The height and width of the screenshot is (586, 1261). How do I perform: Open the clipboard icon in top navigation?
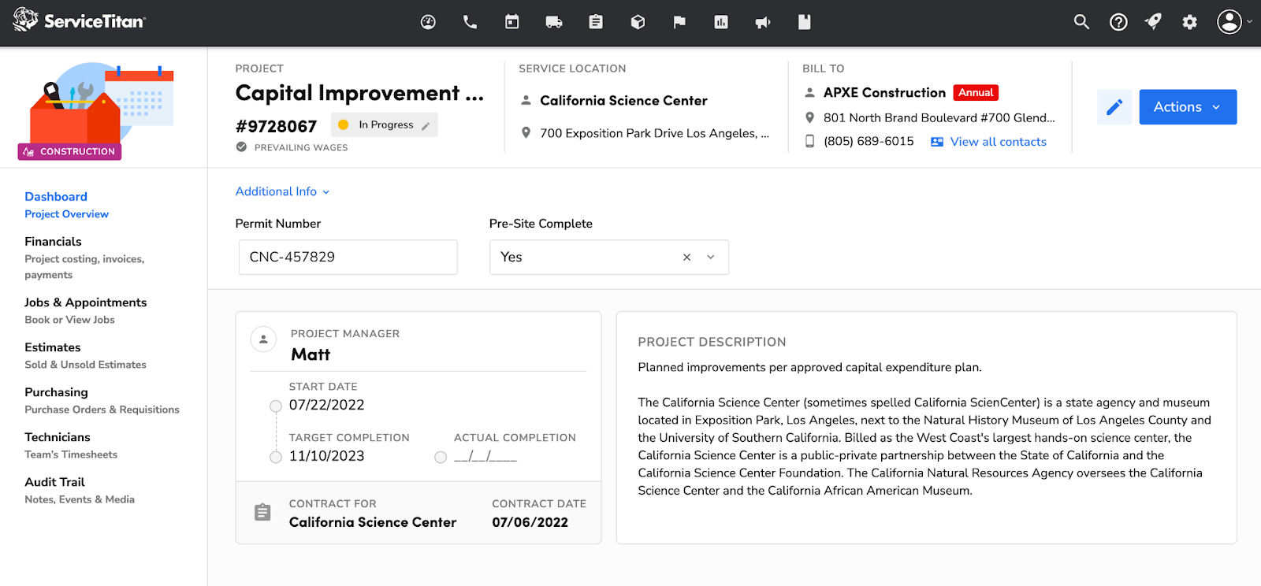click(596, 22)
